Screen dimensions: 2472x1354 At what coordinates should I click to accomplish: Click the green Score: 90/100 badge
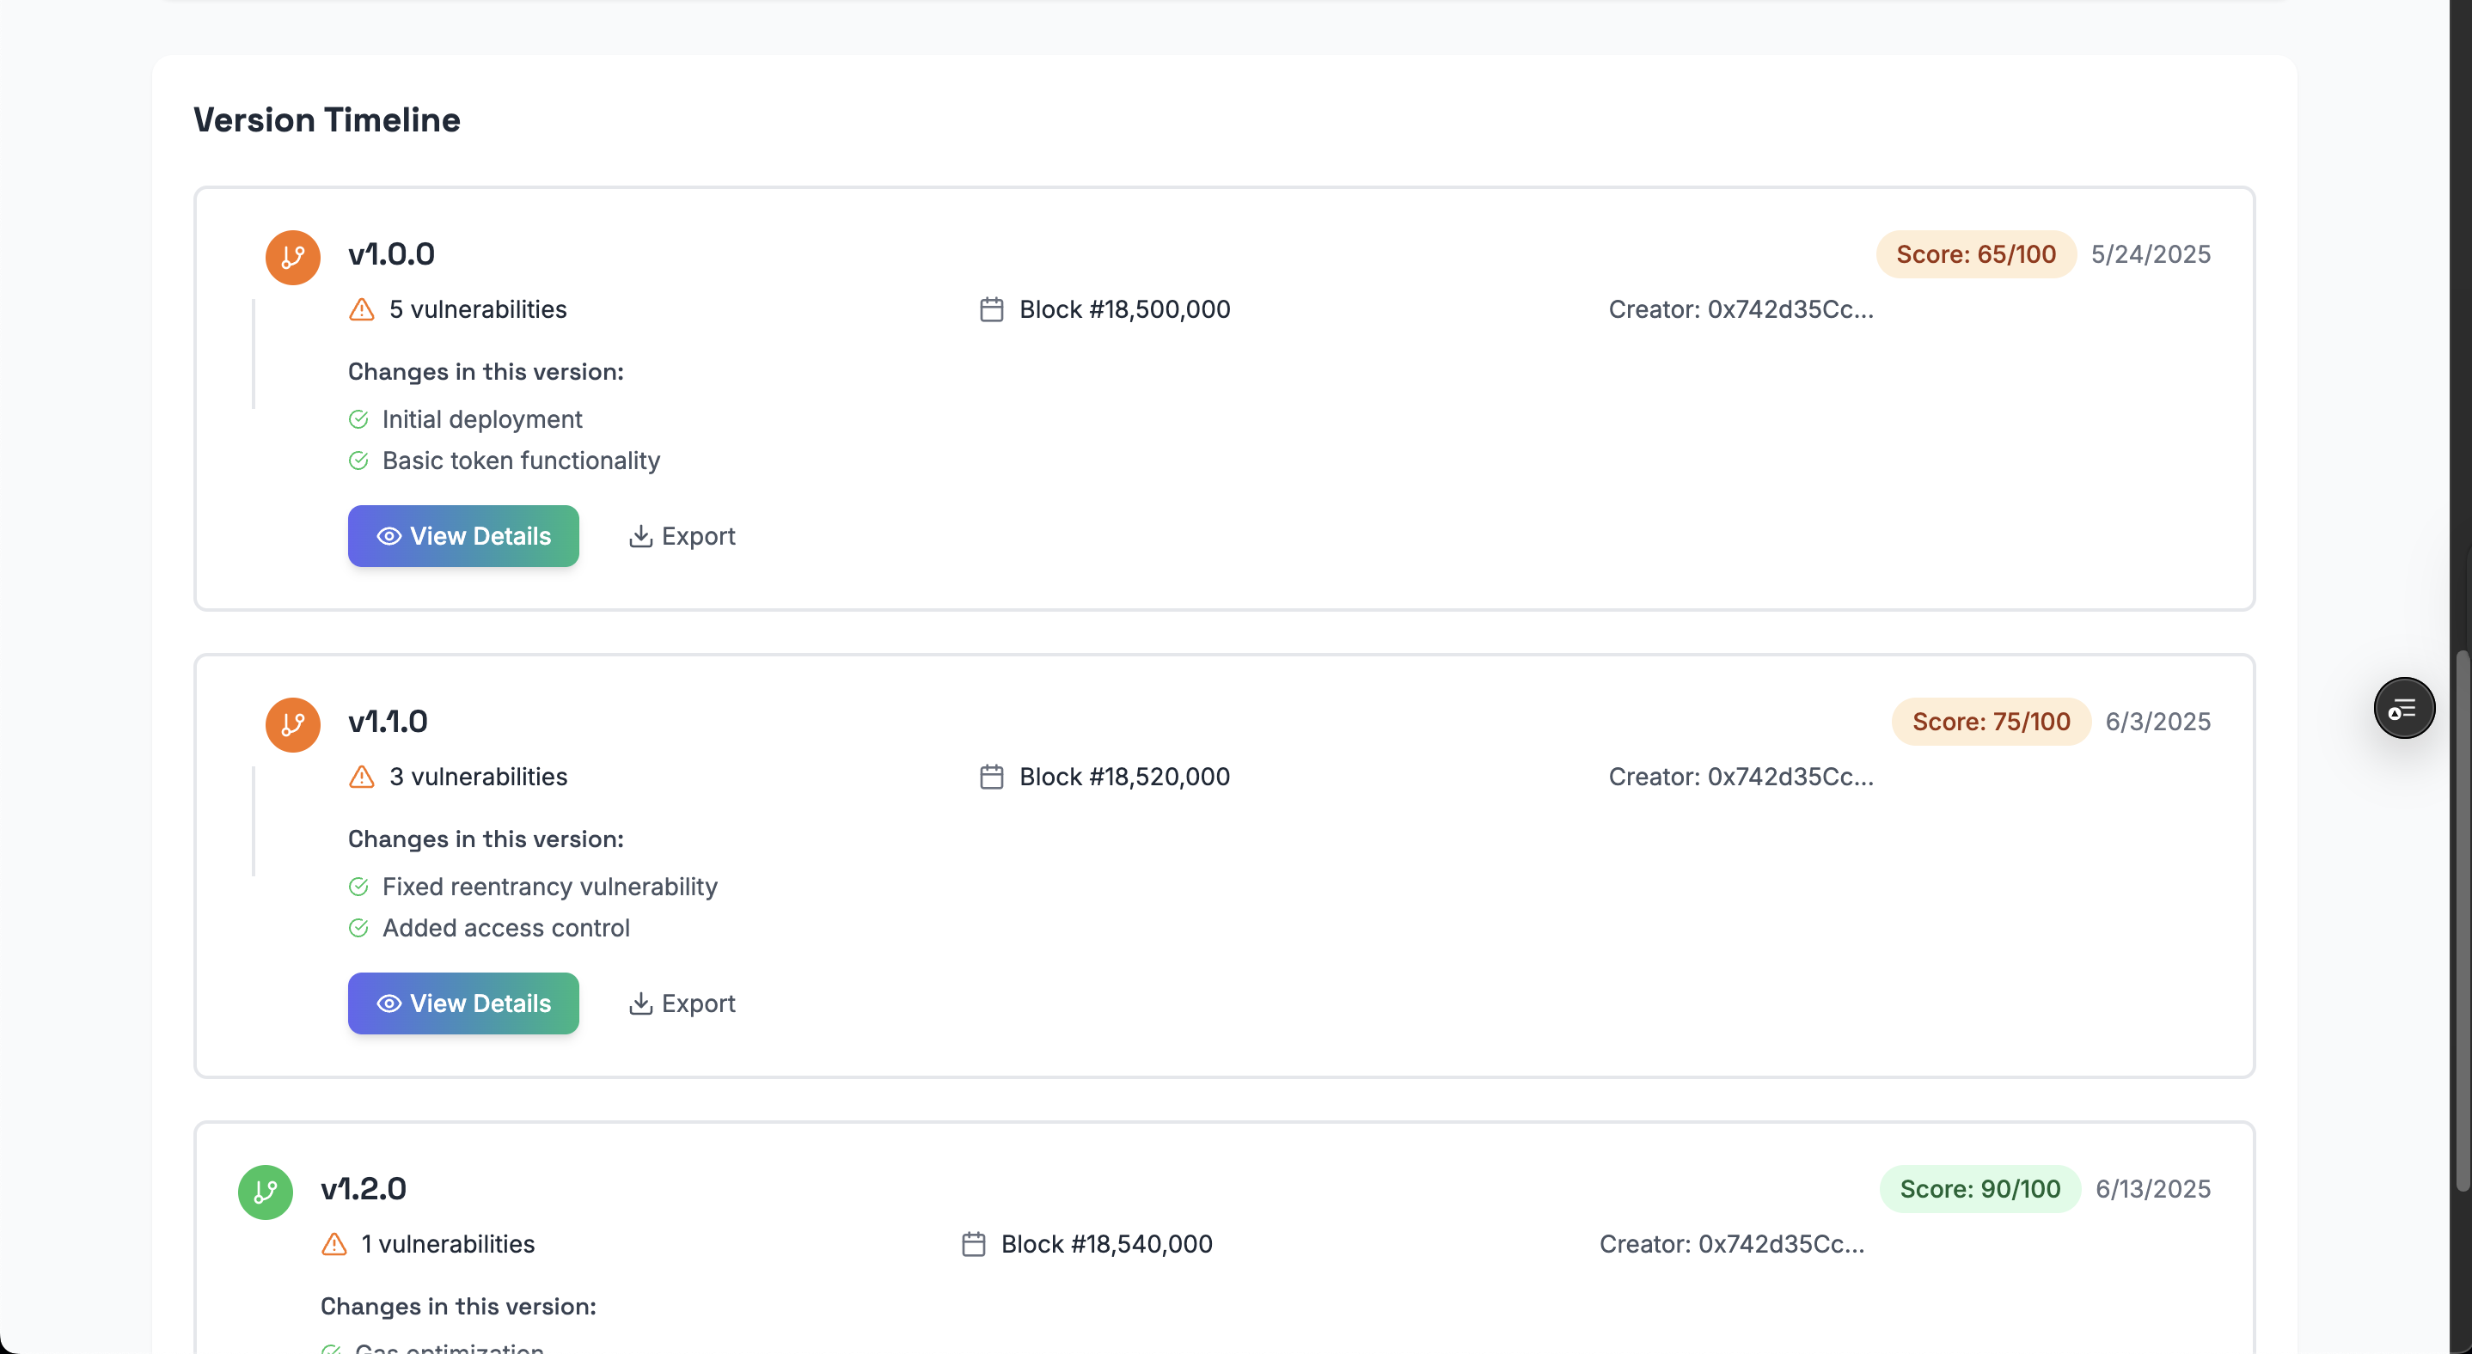tap(1979, 1189)
